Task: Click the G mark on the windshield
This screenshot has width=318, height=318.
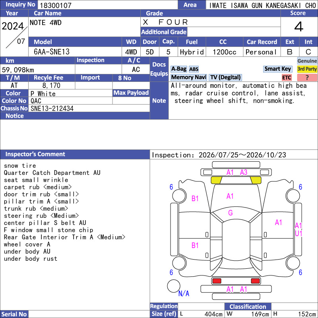Action: tap(231, 213)
